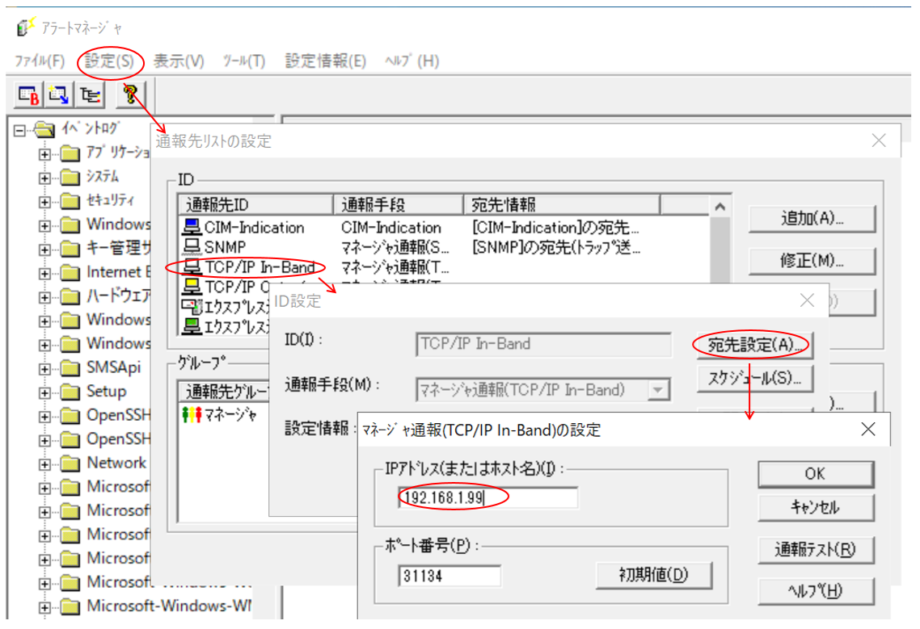The width and height of the screenshot is (920, 629).
Task: Click the up arrow of ID list scrollbar
Action: coord(720,208)
